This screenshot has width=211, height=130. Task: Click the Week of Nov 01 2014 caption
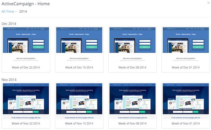[x=186, y=124]
